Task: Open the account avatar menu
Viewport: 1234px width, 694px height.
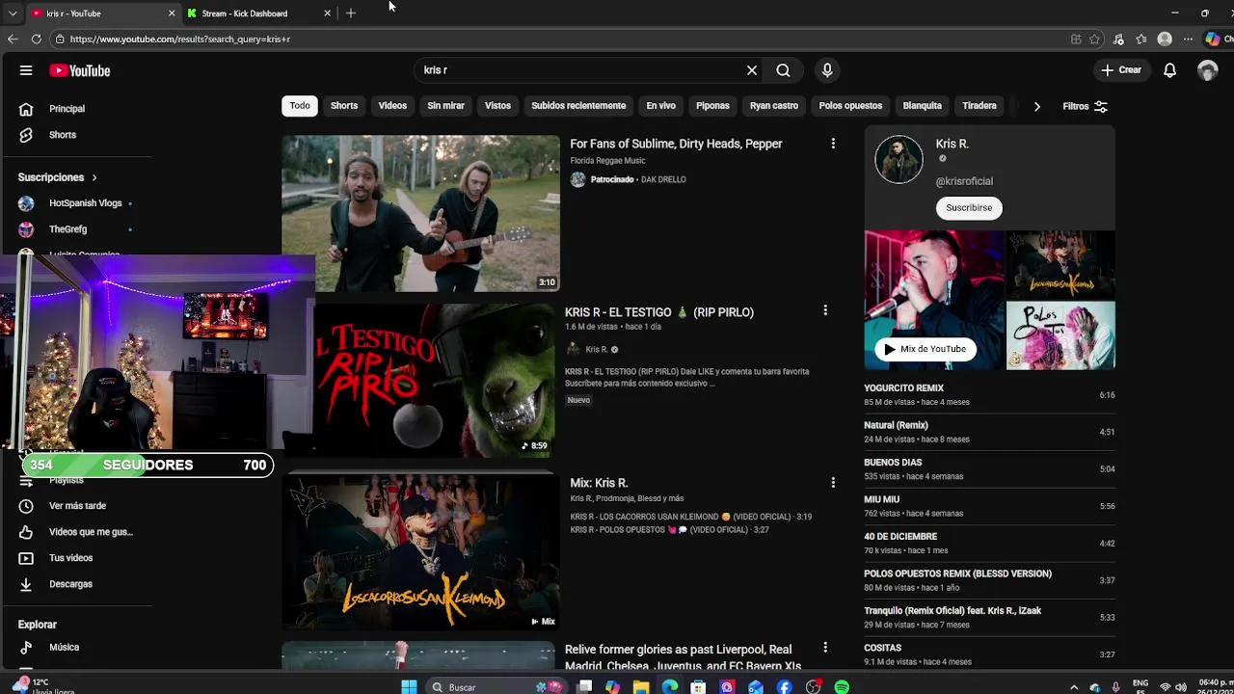Action: pos(1207,70)
